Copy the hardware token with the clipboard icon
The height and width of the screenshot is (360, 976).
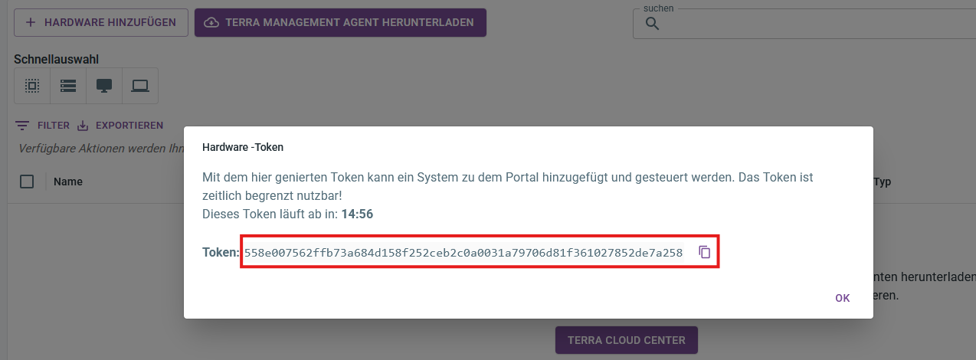pos(705,252)
